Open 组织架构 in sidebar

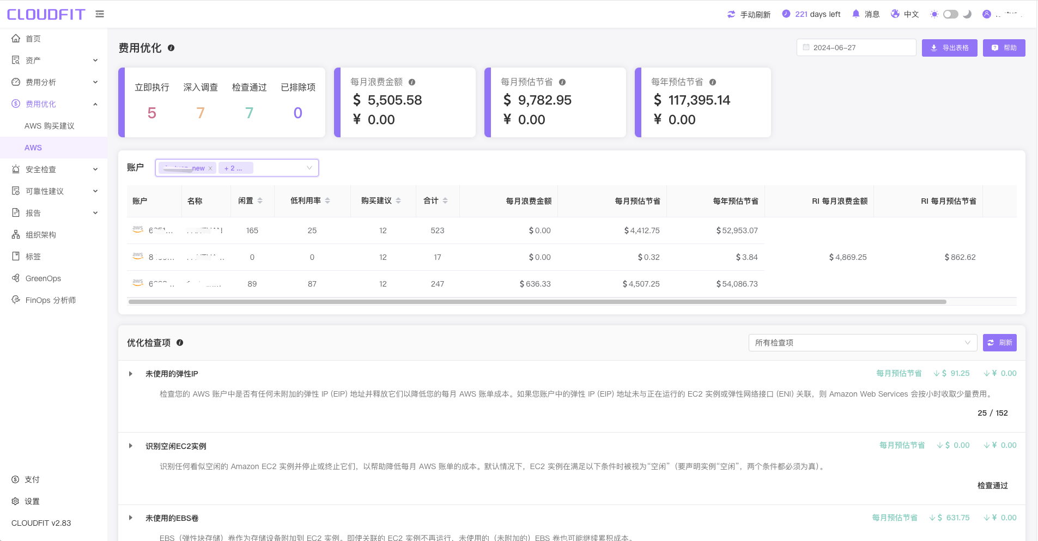53,235
